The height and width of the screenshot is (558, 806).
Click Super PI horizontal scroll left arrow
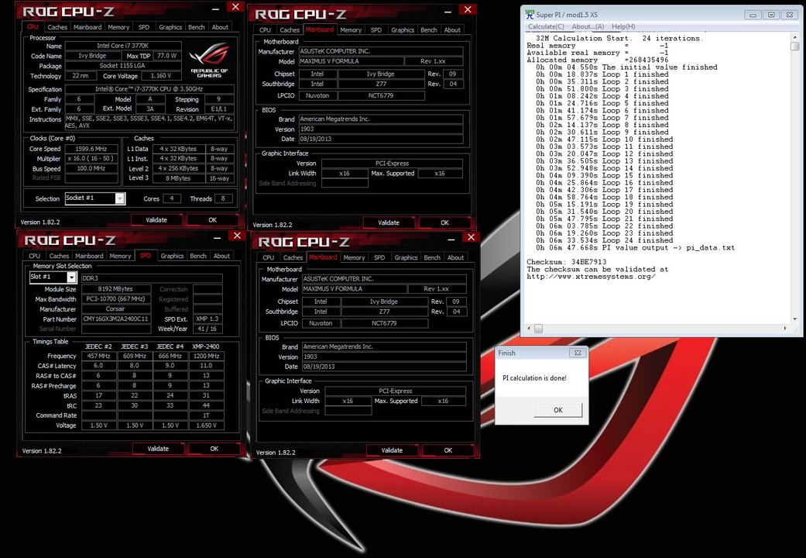pyautogui.click(x=530, y=329)
